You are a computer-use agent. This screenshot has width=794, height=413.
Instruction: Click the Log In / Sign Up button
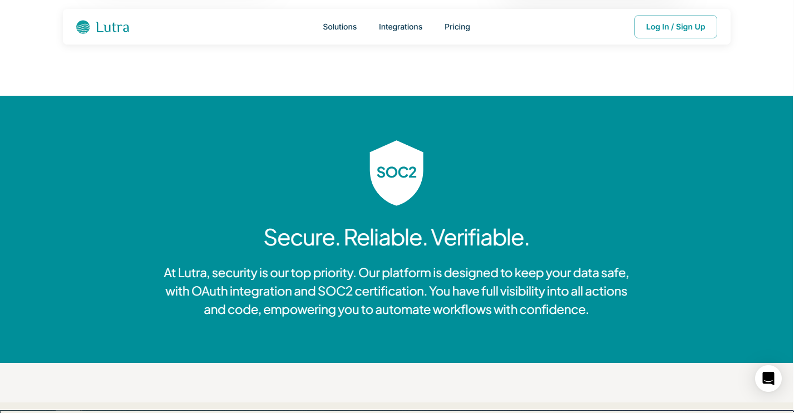click(675, 27)
